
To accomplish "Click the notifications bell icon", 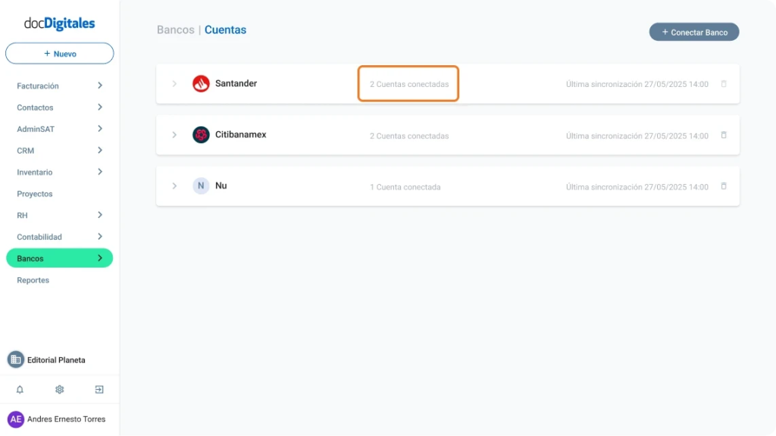I will coord(20,390).
